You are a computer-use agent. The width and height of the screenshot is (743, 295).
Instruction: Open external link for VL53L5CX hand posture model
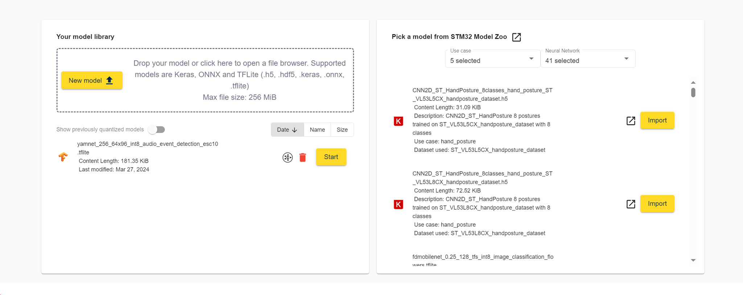click(x=631, y=121)
